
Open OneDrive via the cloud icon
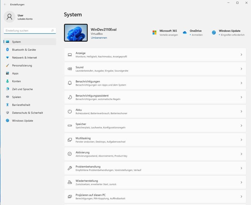click(x=185, y=32)
